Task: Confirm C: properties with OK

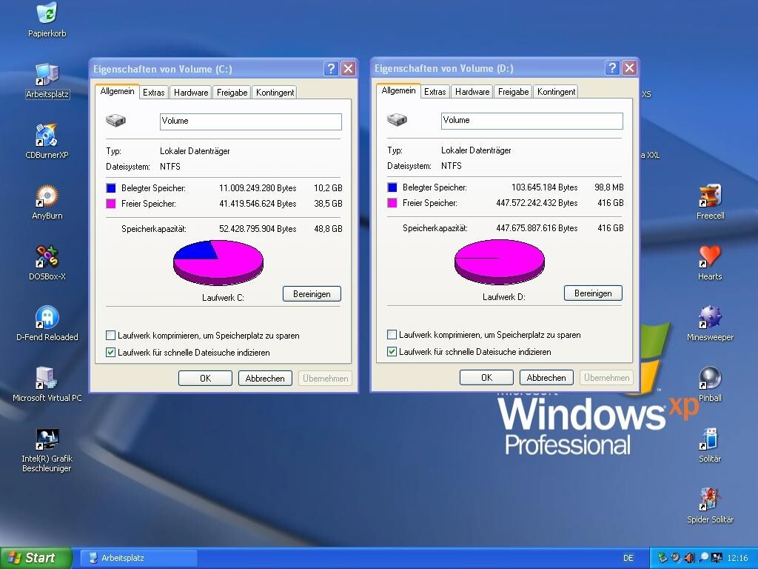Action: tap(206, 379)
